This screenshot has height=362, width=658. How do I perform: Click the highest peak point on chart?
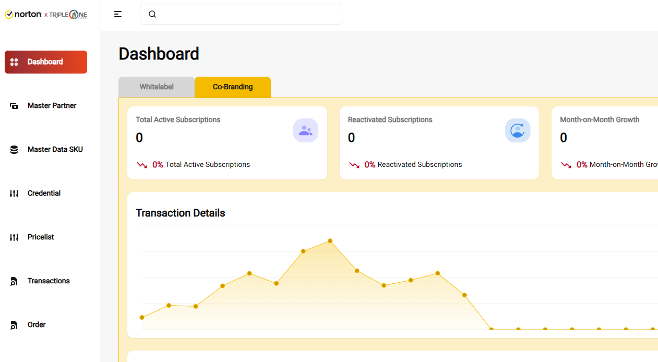[x=330, y=241]
